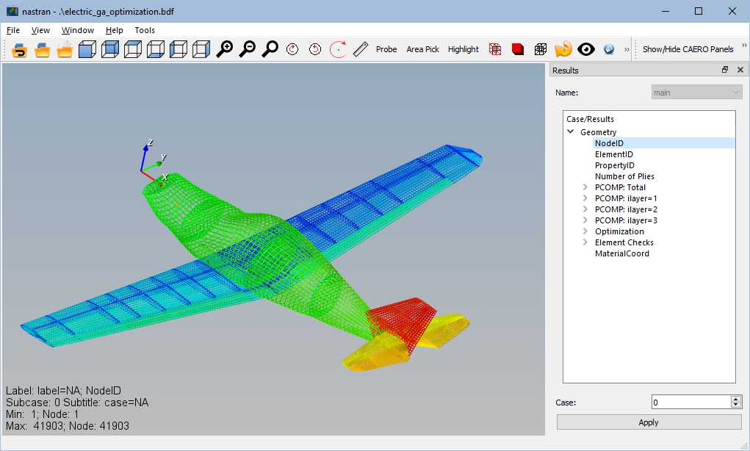Click the first blue shaded cube view icon
Image resolution: width=750 pixels, height=451 pixels.
(87, 49)
